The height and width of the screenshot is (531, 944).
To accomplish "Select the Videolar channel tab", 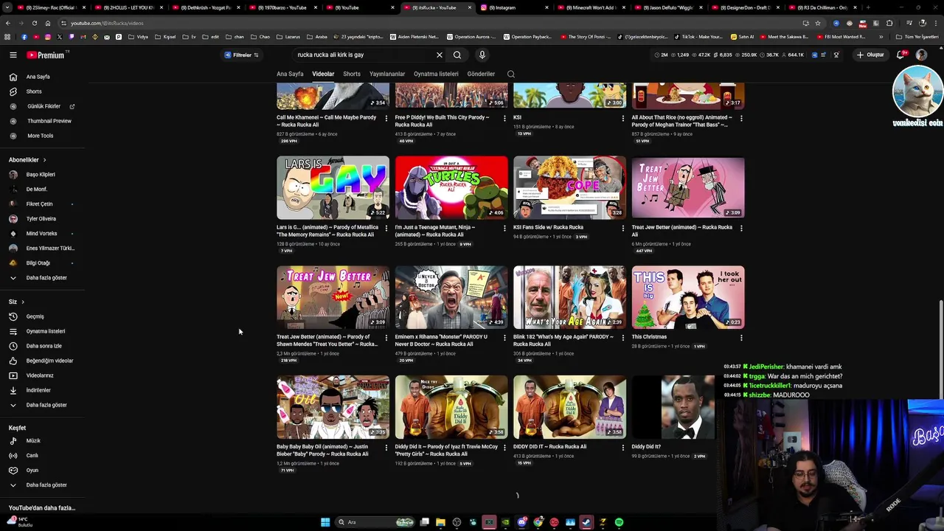I will (323, 74).
